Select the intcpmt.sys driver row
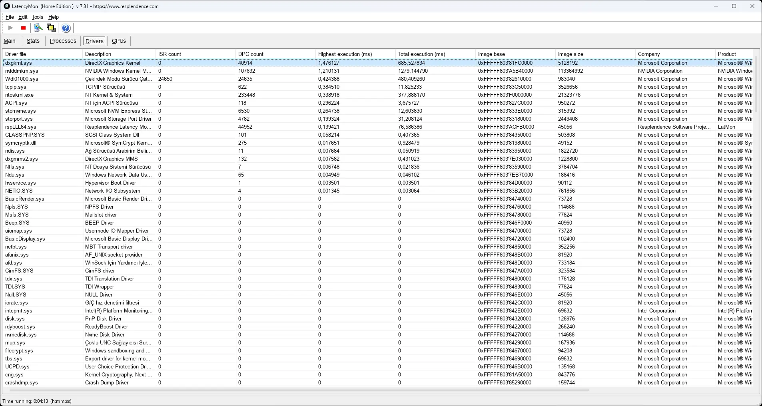 tap(377, 310)
